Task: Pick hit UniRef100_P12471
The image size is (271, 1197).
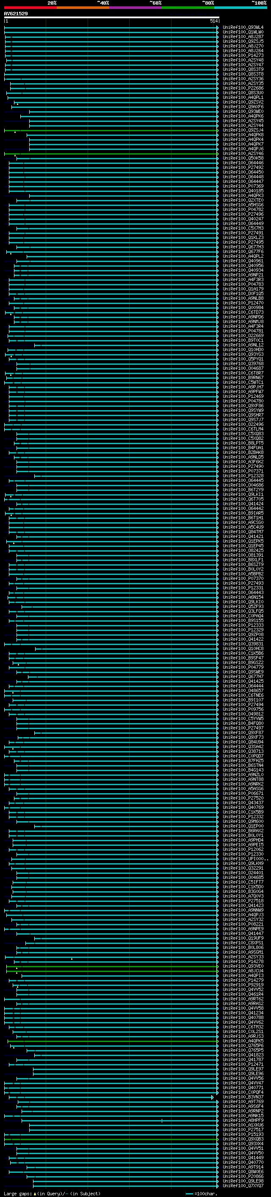Action: (x=243, y=1064)
